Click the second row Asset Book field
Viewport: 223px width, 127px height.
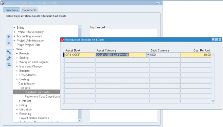(80, 60)
